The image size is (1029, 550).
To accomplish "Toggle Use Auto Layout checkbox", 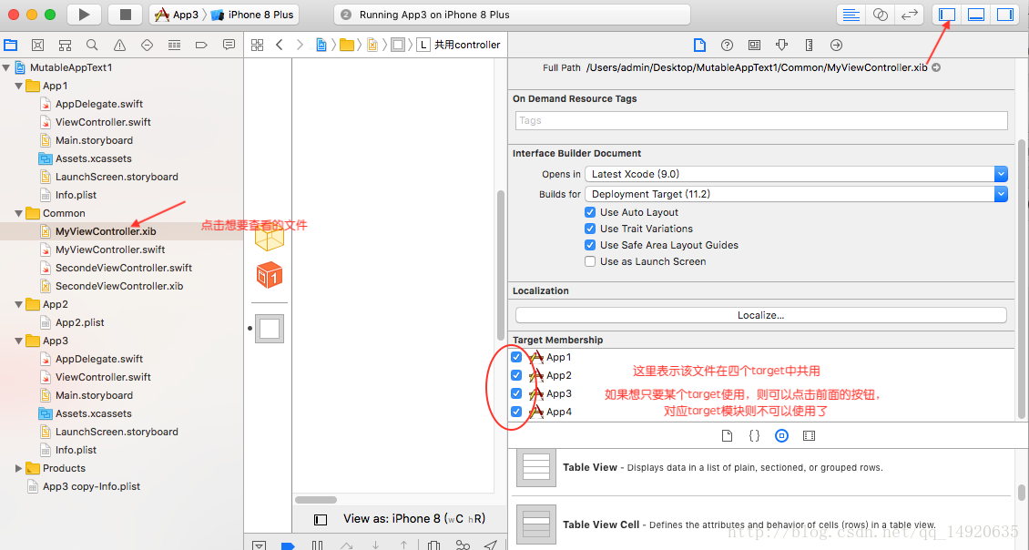I will [590, 212].
